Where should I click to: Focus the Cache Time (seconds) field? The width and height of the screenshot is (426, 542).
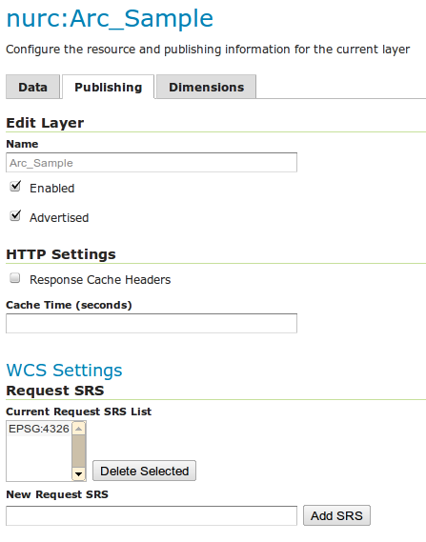pyautogui.click(x=152, y=323)
